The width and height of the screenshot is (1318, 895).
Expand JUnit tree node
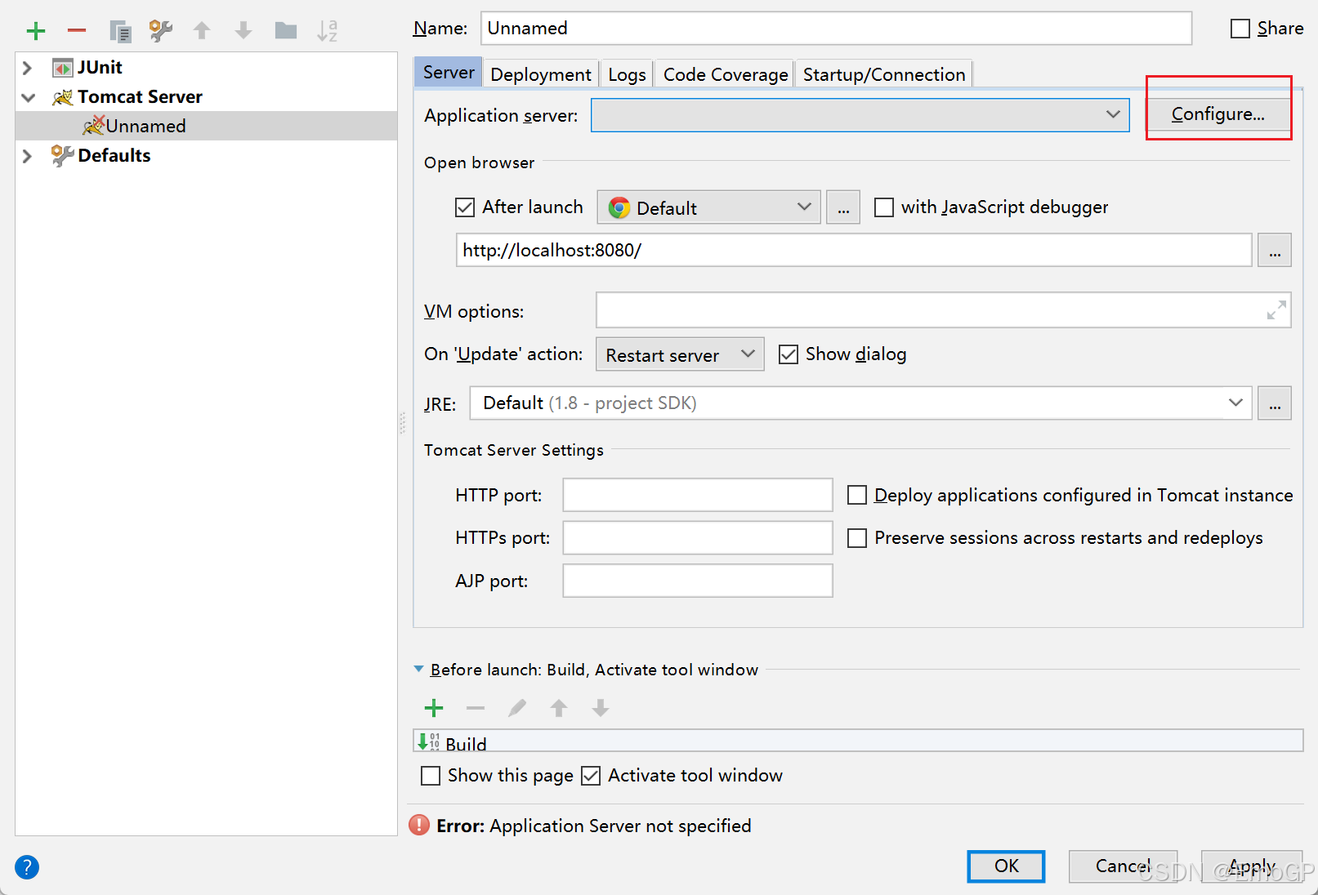[x=27, y=68]
